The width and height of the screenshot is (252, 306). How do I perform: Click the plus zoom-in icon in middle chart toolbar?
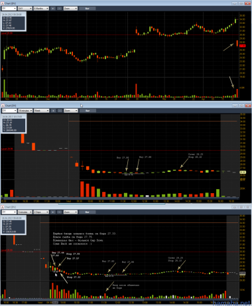[x=53, y=110]
